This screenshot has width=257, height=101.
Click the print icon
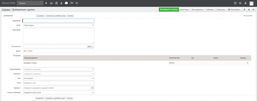[253, 10]
